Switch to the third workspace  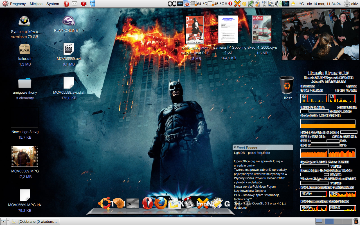338,221
